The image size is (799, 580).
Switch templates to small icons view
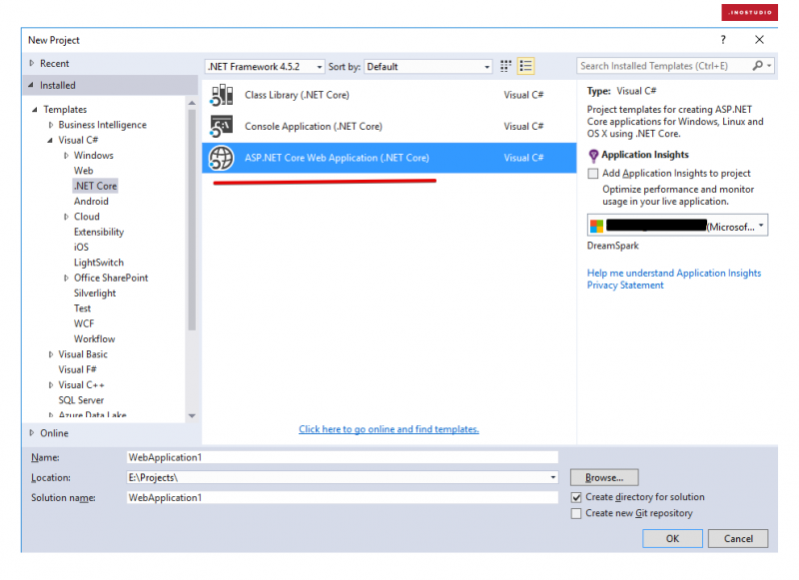pos(505,66)
